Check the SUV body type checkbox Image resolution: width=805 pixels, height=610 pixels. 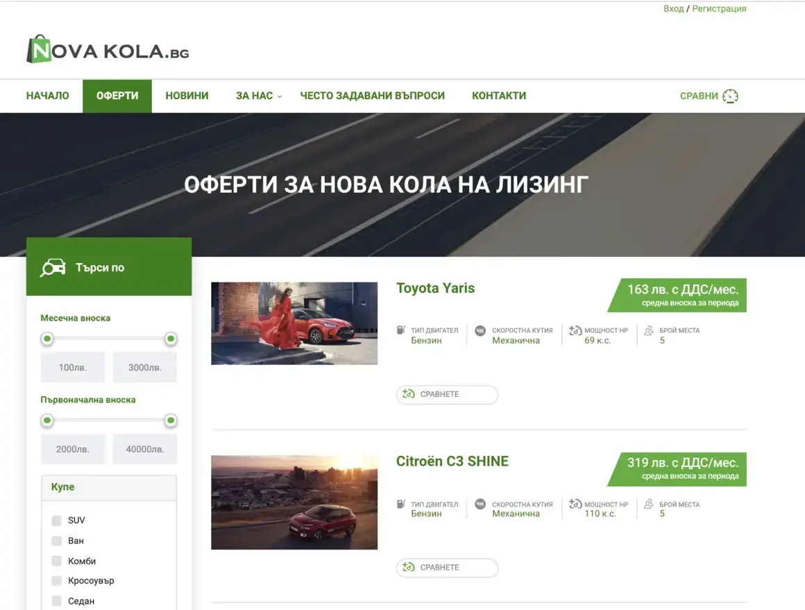56,520
